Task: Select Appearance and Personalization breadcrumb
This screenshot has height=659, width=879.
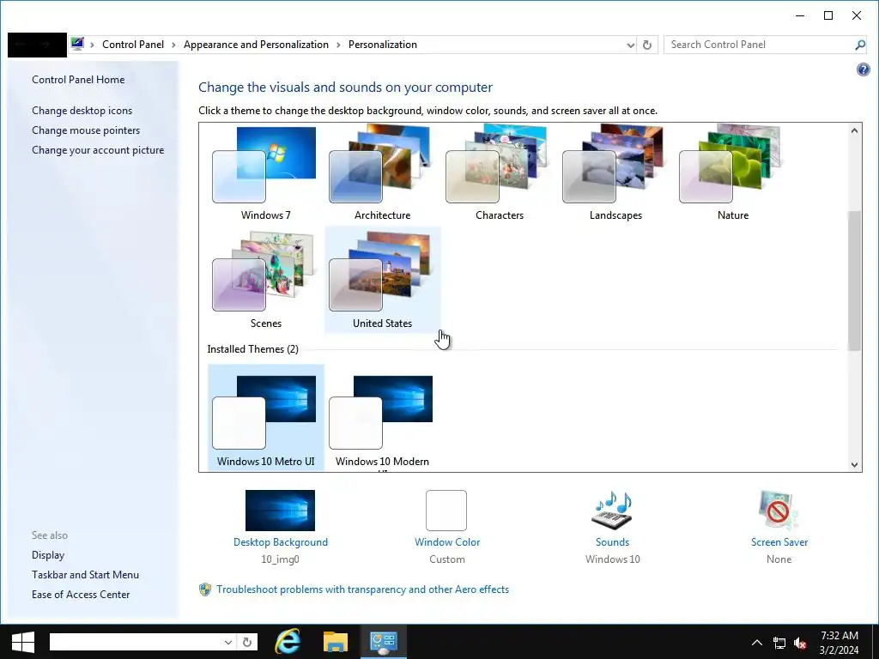Action: coord(256,45)
